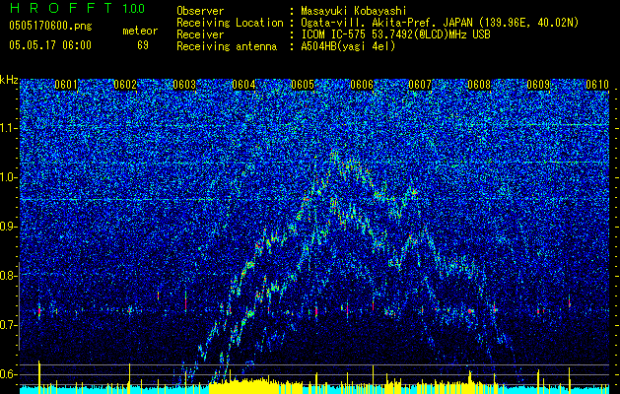Screen dimensions: 620x394
Task: Click the Observer label
Action: click(x=200, y=11)
